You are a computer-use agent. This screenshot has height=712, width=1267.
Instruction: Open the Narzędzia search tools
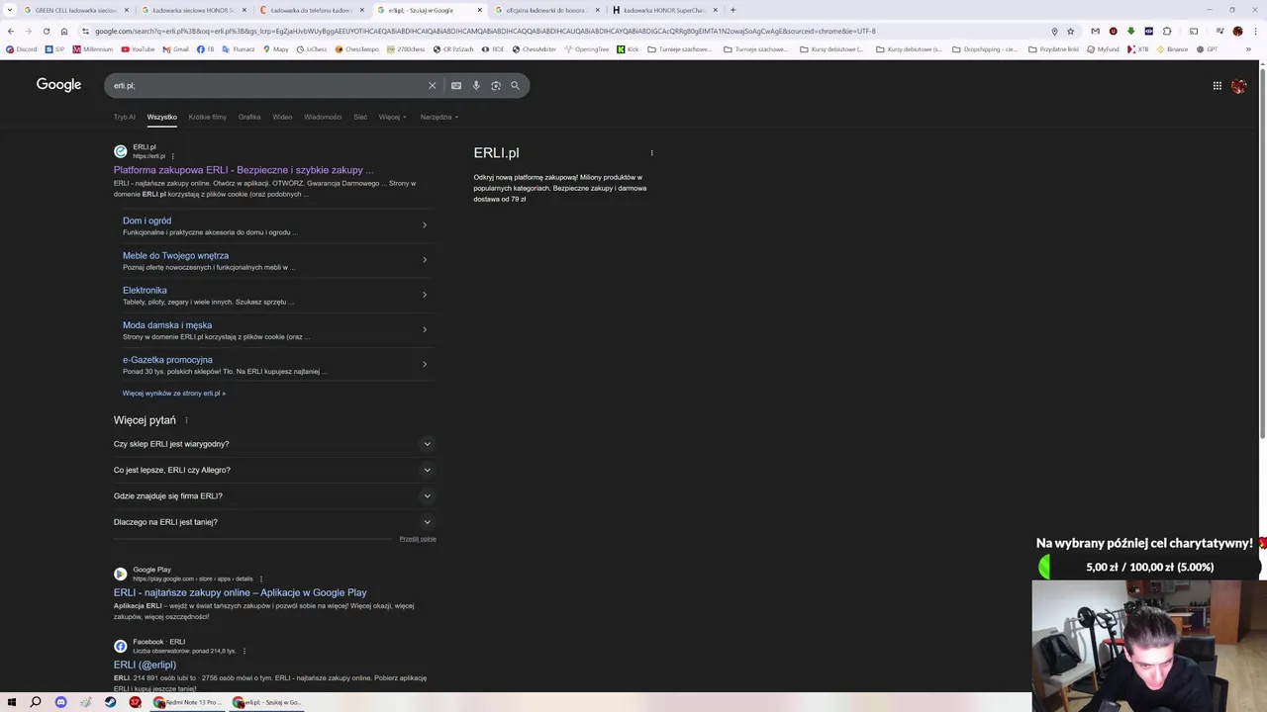[439, 117]
